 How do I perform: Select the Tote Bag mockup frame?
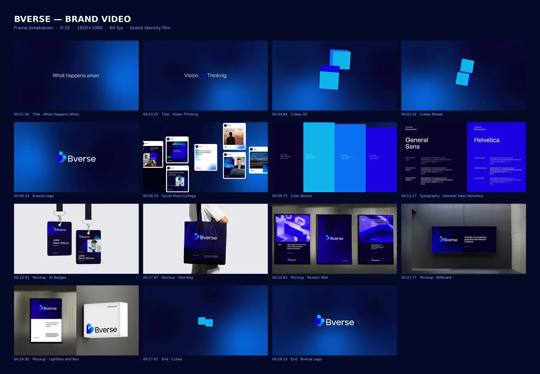[205, 239]
